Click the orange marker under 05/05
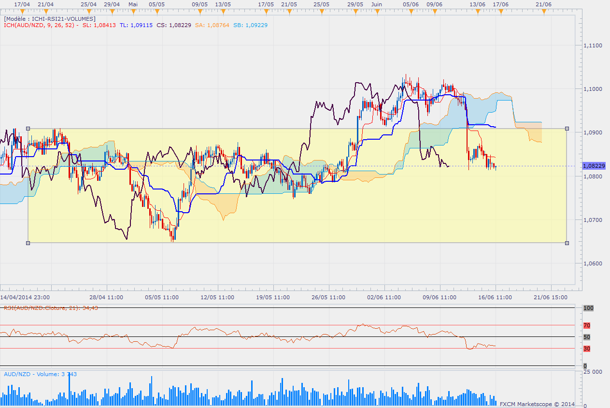 coord(156,11)
